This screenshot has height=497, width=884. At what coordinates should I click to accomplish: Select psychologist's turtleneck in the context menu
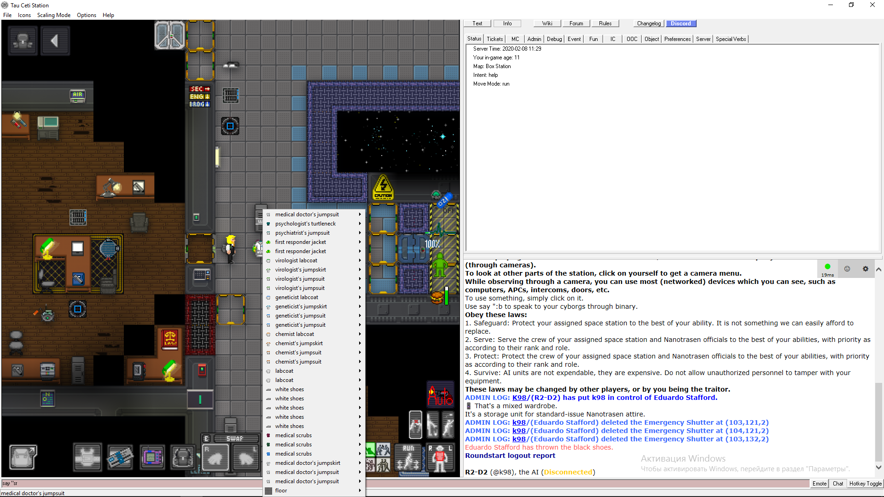point(314,224)
